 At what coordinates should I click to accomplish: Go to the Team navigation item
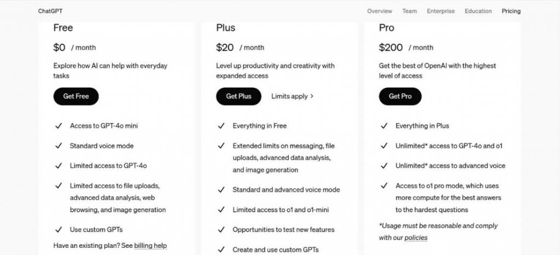point(410,11)
